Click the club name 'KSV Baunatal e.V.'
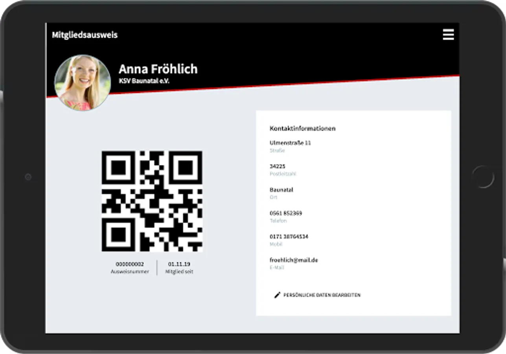 144,81
